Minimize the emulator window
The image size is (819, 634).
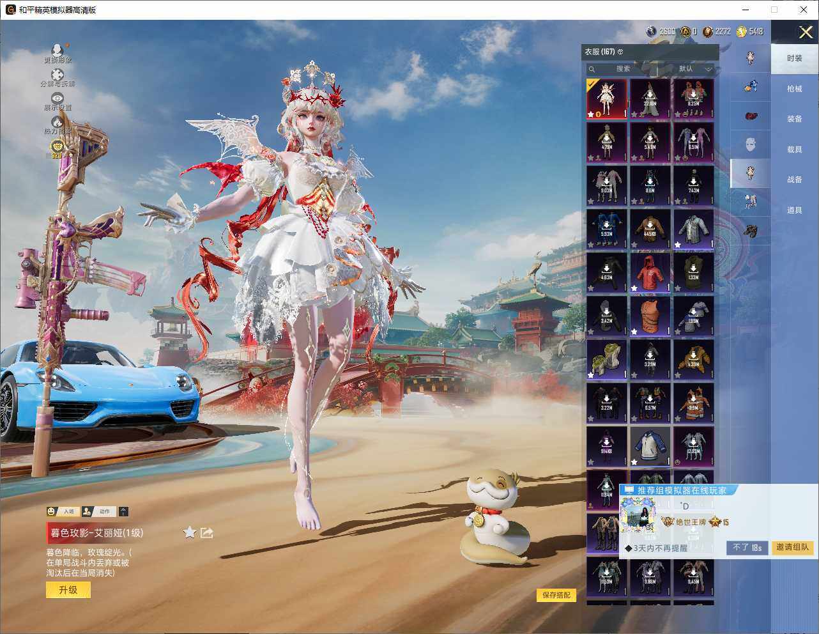coord(746,10)
